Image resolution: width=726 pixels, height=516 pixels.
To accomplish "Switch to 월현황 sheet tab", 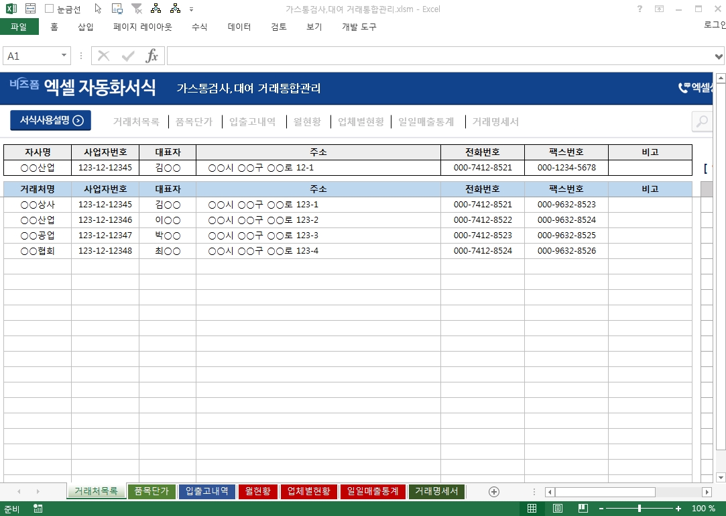I will [x=258, y=491].
